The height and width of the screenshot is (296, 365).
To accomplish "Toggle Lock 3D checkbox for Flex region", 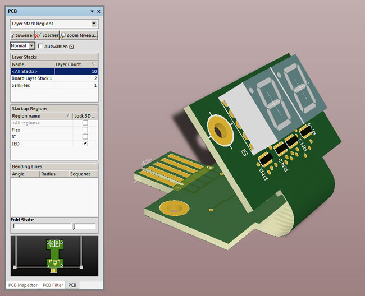I will click(85, 129).
